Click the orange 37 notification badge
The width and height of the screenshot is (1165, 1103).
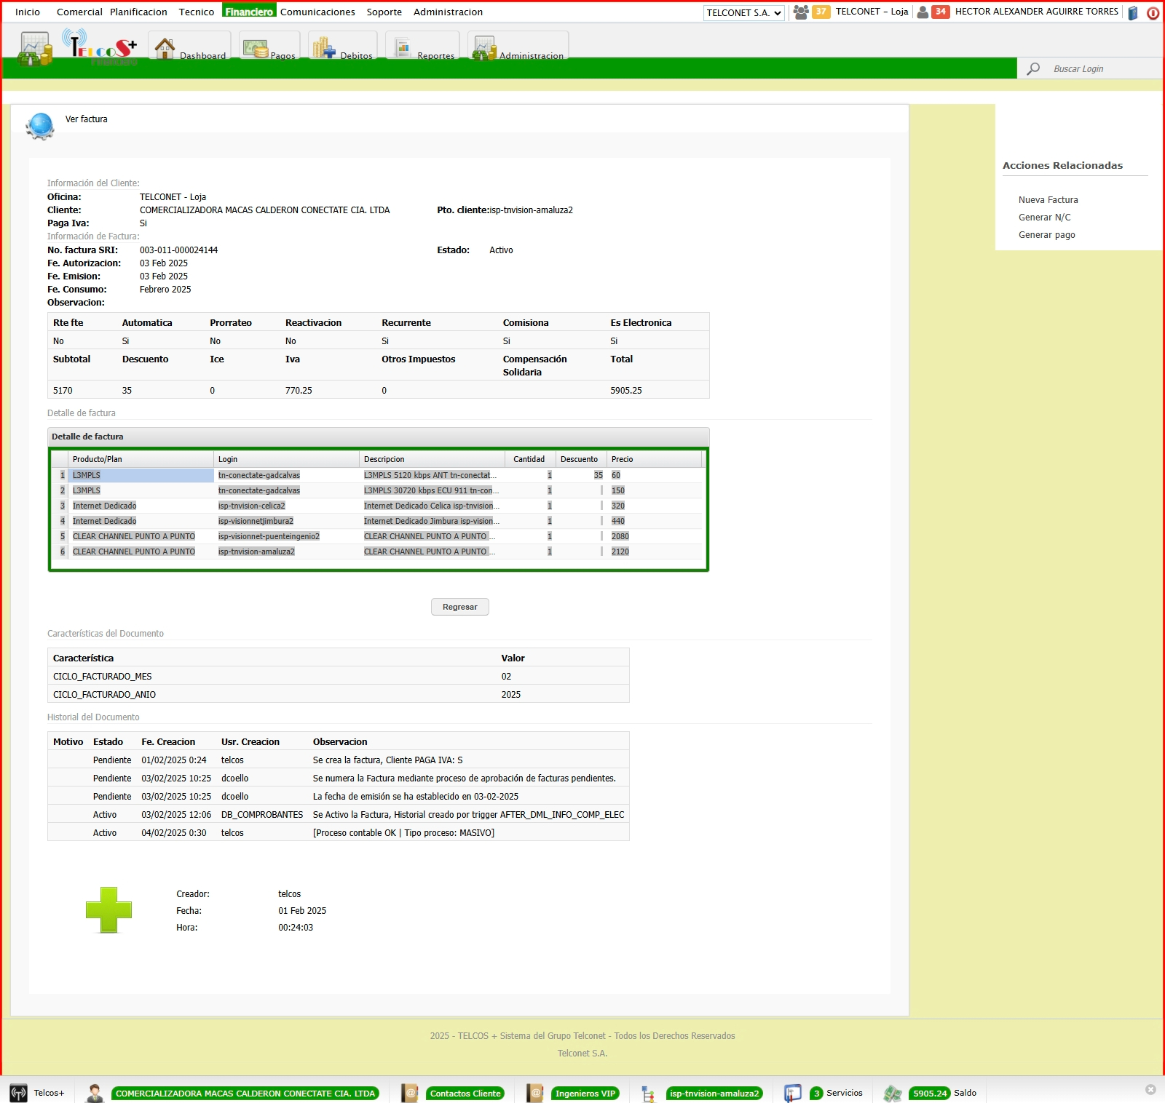[821, 12]
